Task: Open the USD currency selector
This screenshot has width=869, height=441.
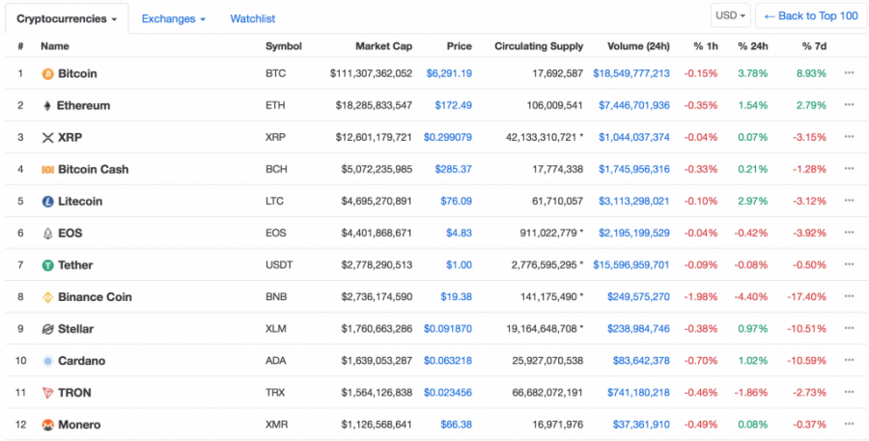Action: pyautogui.click(x=731, y=15)
